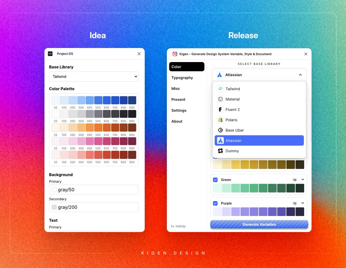Choose Fluent 2 from the library list
Viewport: 346px width, 268px height.
259,109
